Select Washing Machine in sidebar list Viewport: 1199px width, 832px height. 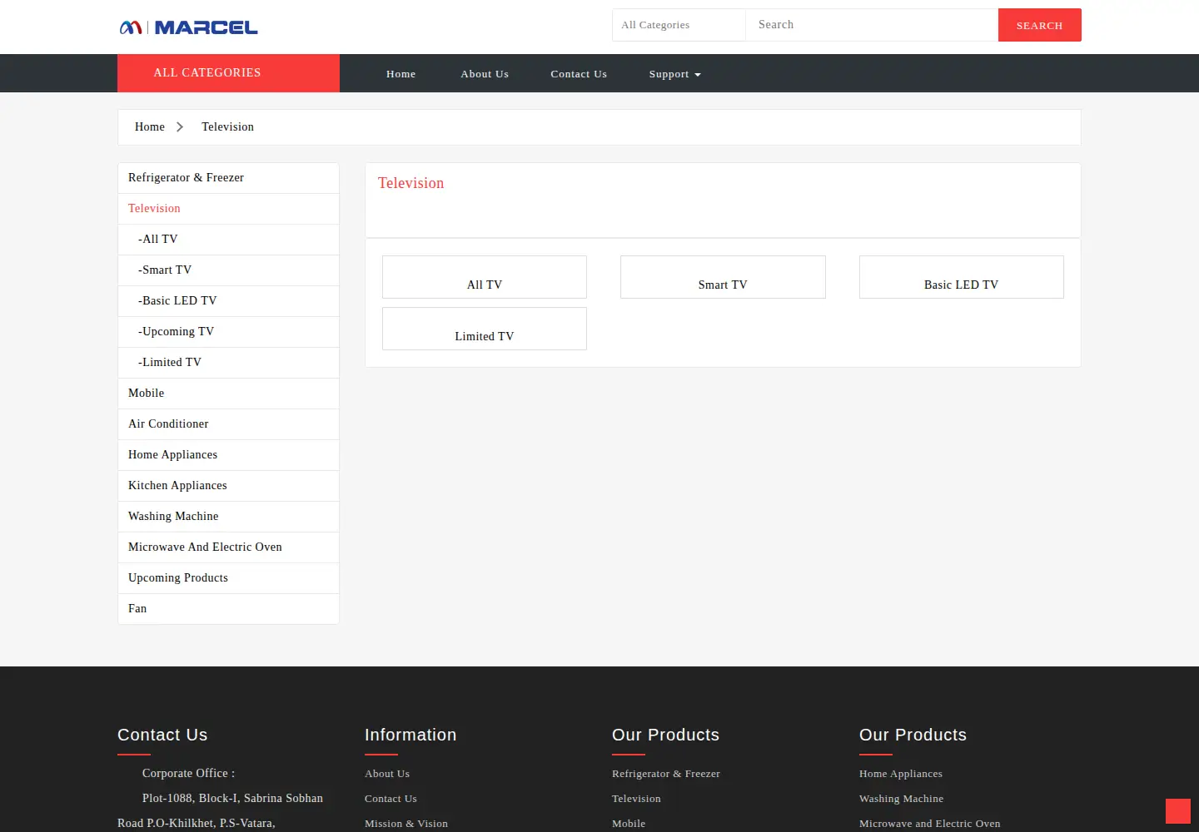pos(228,517)
